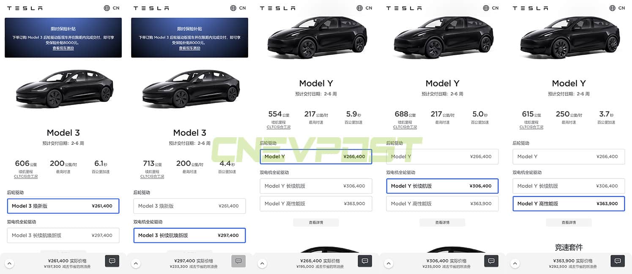The height and width of the screenshot is (274, 632).
Task: Open the 查看现车激励 link in the insurance banner
Action: (x=63, y=48)
